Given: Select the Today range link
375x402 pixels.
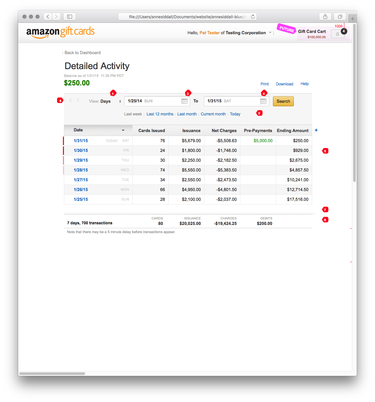Looking at the screenshot, I should point(235,114).
